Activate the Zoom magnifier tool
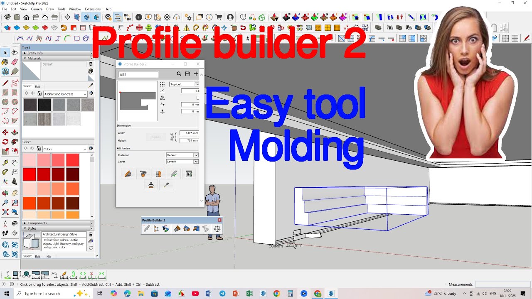 click(x=5, y=202)
